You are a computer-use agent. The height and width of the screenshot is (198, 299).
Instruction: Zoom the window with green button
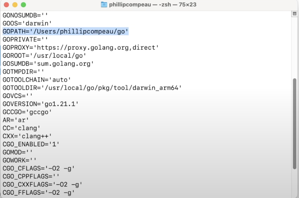pyautogui.click(x=23, y=4)
